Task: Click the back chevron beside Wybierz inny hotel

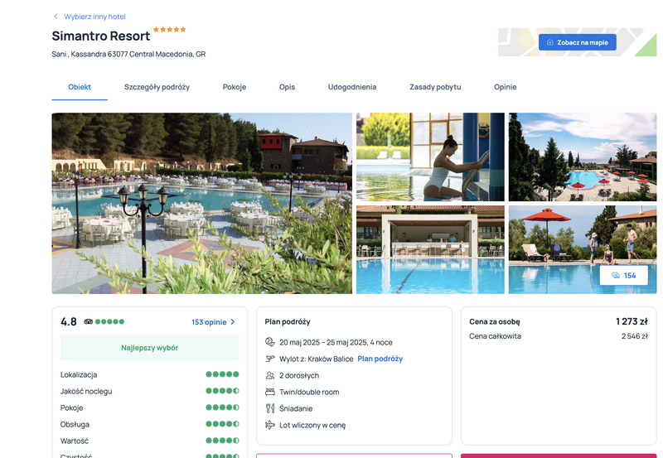Action: pos(56,17)
